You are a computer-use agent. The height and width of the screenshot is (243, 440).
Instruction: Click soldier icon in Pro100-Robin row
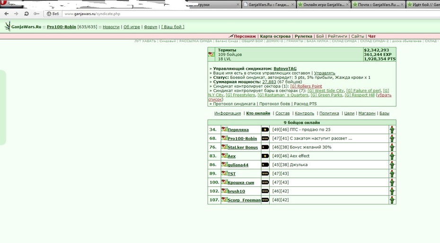click(392, 138)
